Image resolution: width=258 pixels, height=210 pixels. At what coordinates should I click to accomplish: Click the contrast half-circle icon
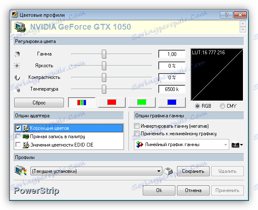pyautogui.click(x=17, y=78)
